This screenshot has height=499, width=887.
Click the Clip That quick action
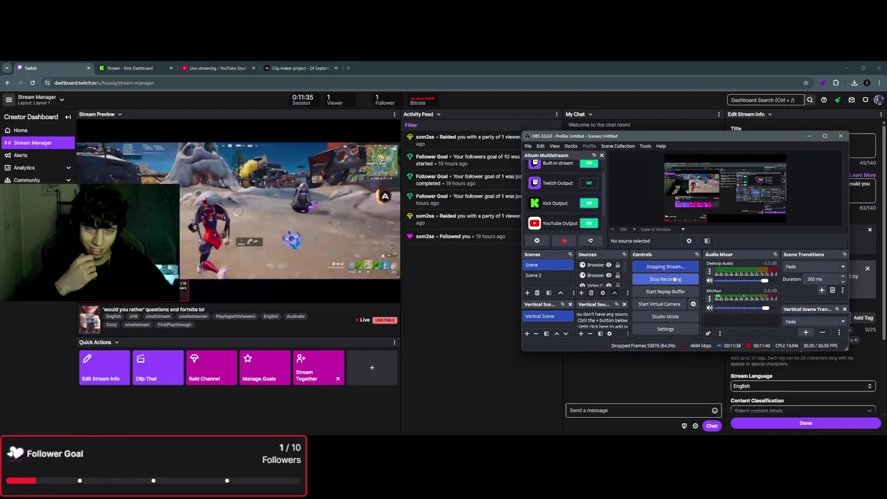click(158, 368)
